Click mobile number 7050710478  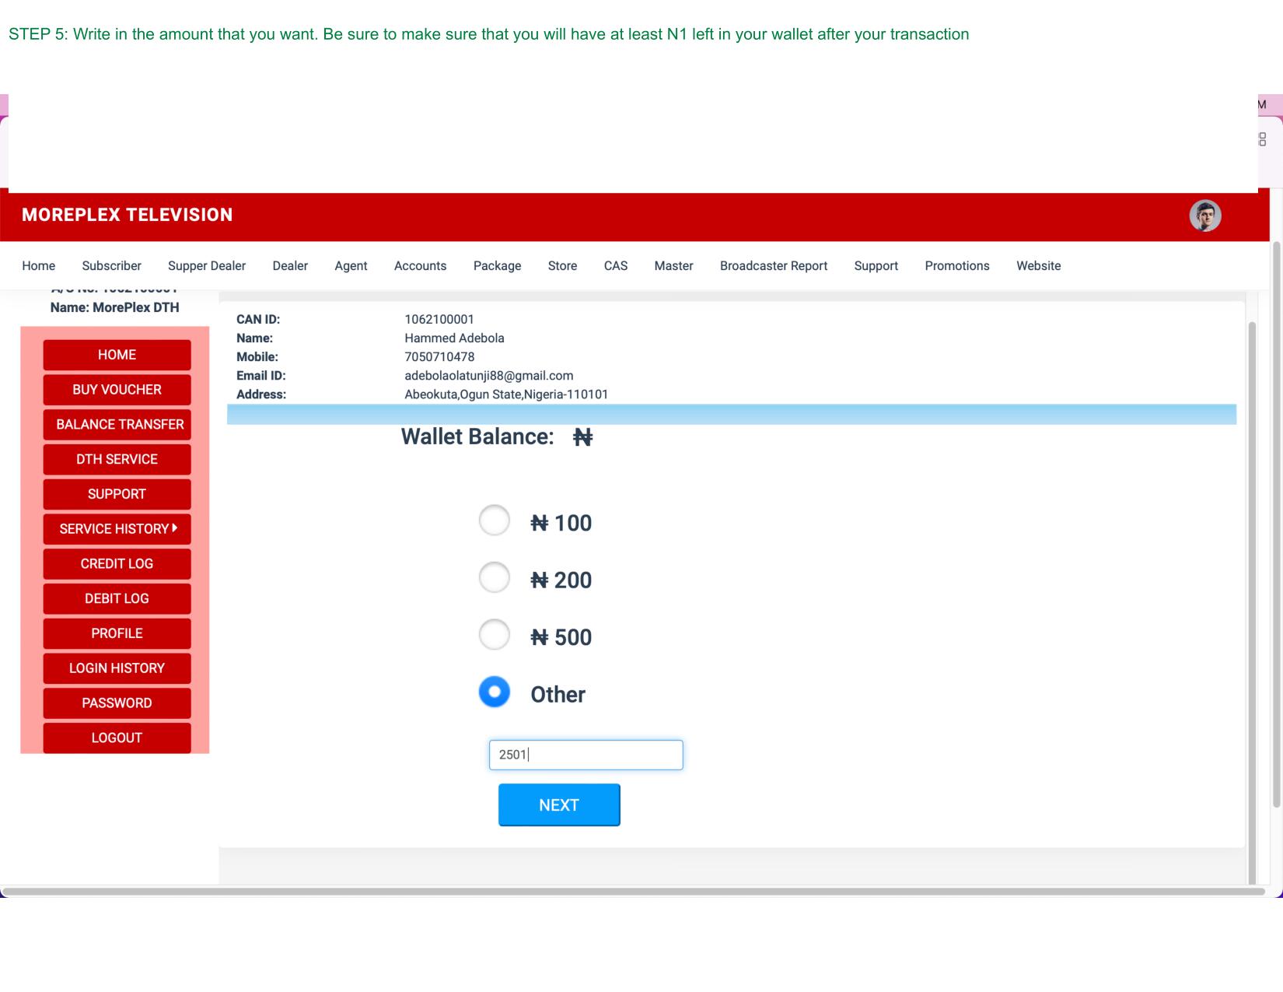tap(439, 357)
